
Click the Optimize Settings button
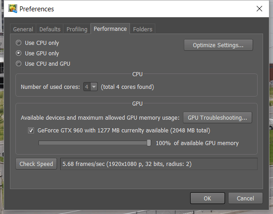click(x=218, y=45)
